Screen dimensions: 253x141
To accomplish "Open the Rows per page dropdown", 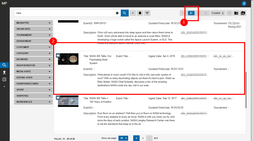I will coord(123,138).
